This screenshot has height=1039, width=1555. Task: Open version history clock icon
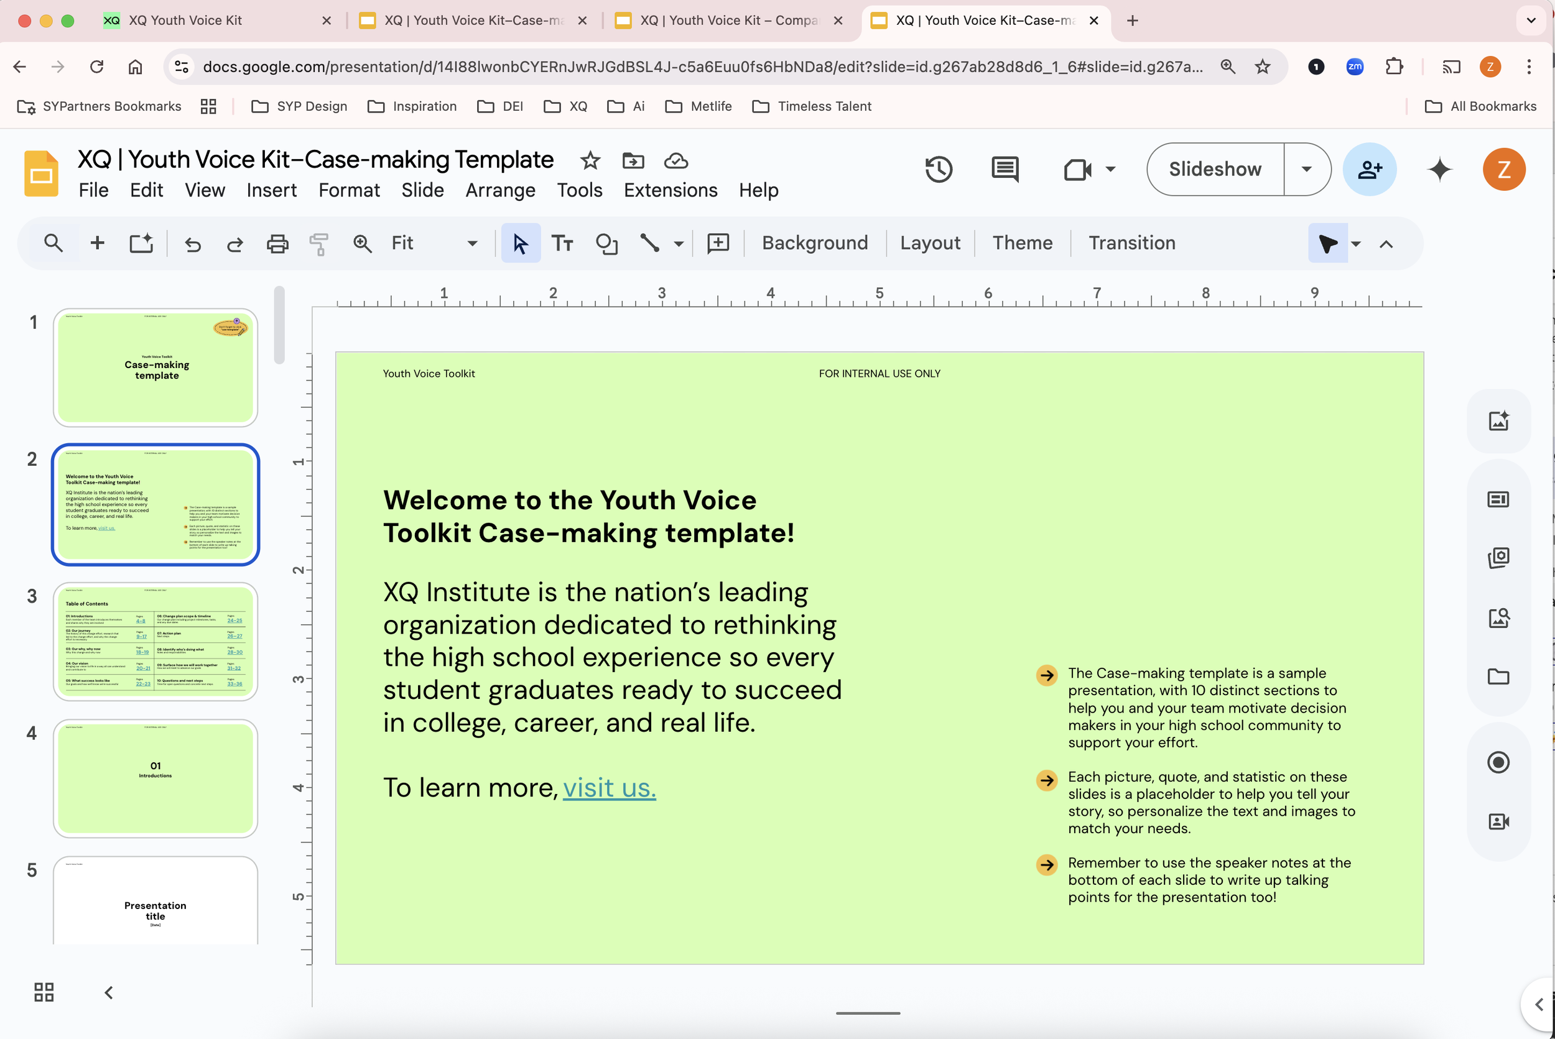pos(939,170)
